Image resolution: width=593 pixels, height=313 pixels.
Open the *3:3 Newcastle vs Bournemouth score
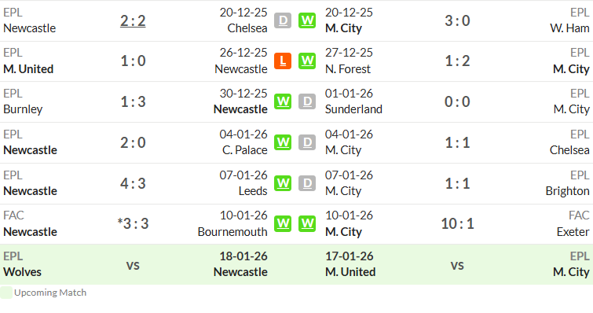(x=133, y=223)
